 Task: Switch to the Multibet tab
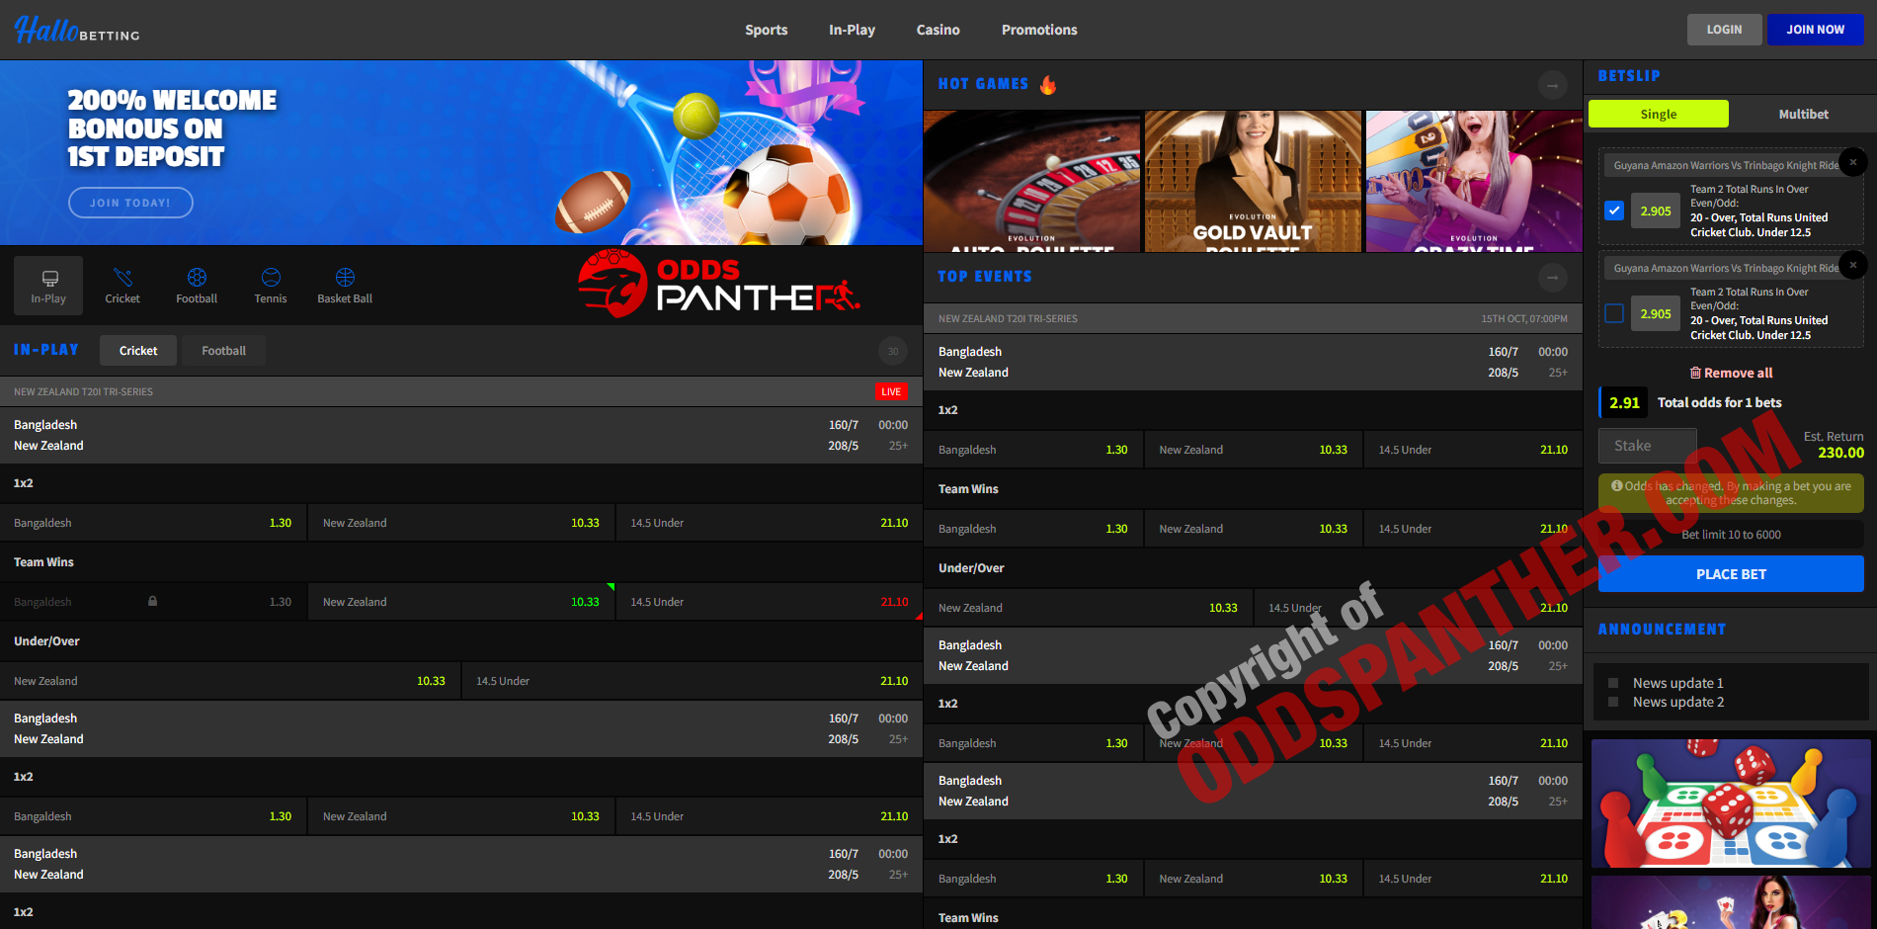click(x=1803, y=114)
